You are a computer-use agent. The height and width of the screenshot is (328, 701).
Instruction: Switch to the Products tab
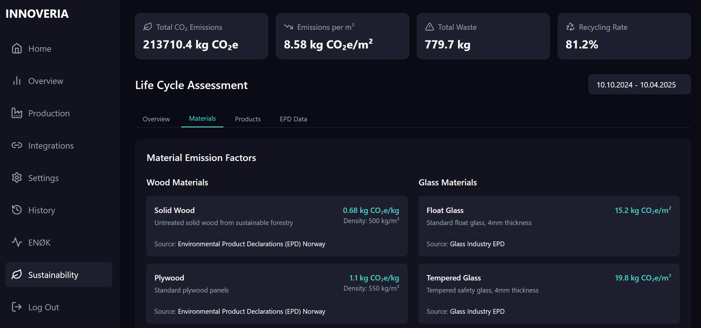click(x=248, y=119)
